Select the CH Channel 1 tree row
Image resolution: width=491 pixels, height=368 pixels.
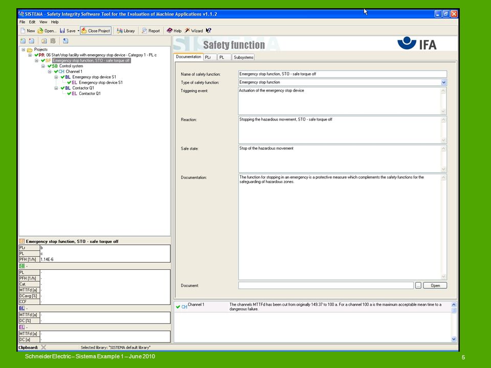(68, 72)
